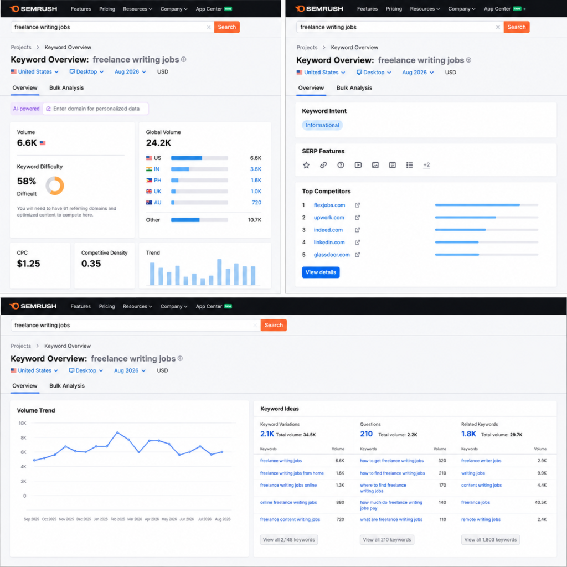Click the bulleted list SERP feature icon
Image resolution: width=567 pixels, height=567 pixels.
[x=409, y=165]
